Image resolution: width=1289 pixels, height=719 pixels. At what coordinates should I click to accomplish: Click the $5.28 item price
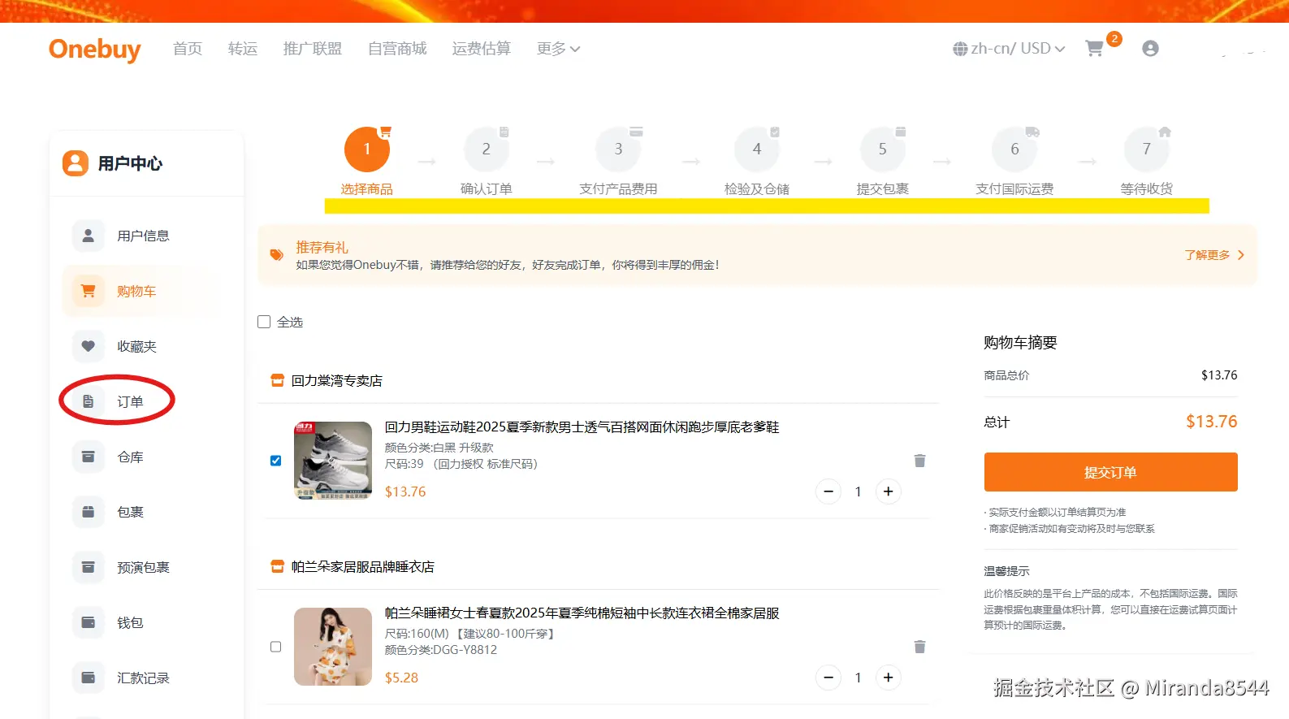pyautogui.click(x=401, y=678)
